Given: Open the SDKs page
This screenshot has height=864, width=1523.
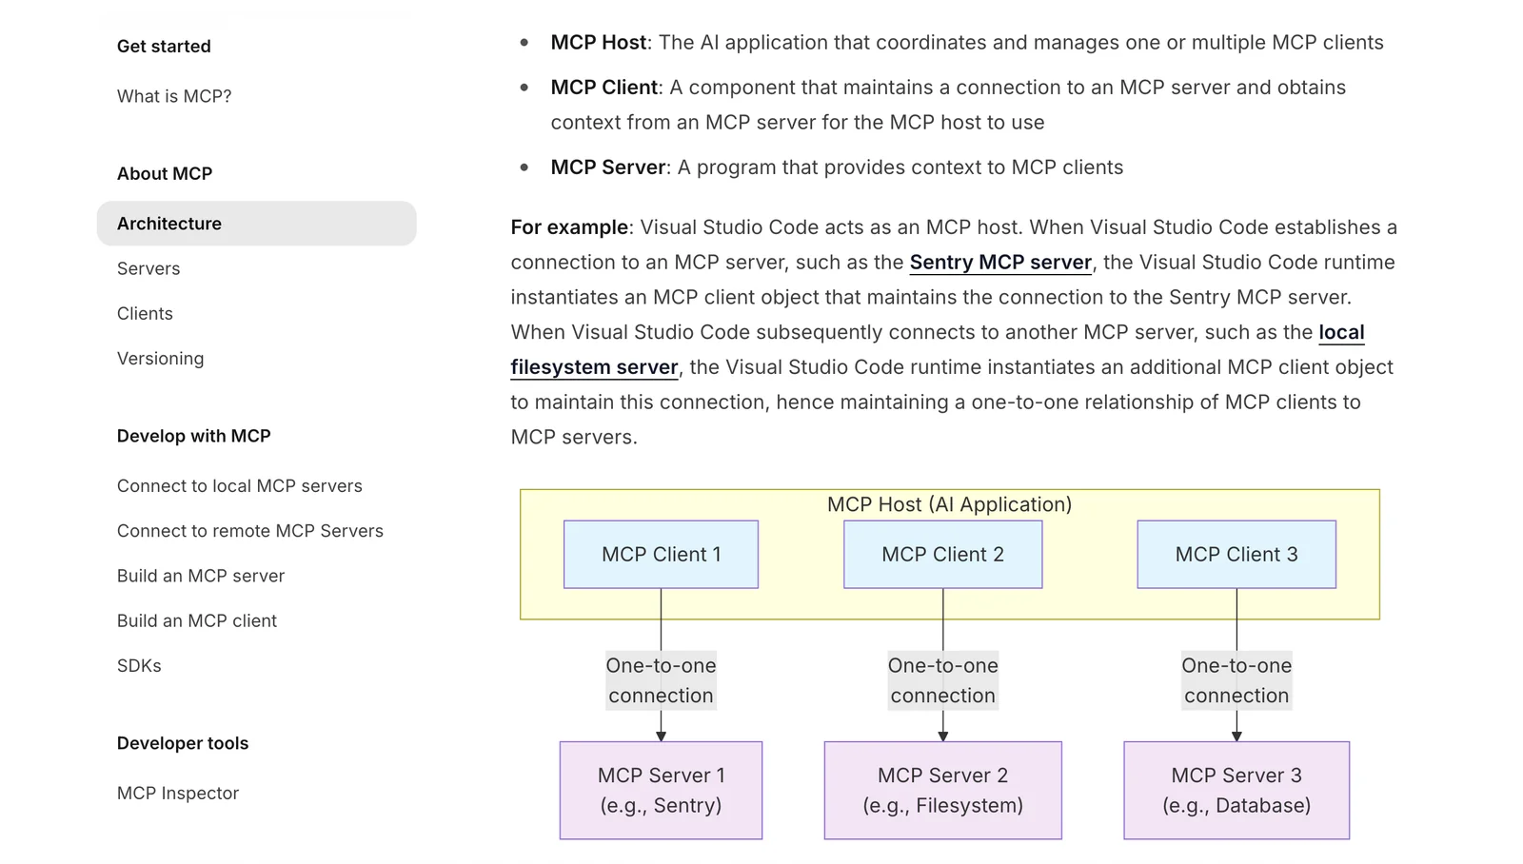Looking at the screenshot, I should click(139, 666).
